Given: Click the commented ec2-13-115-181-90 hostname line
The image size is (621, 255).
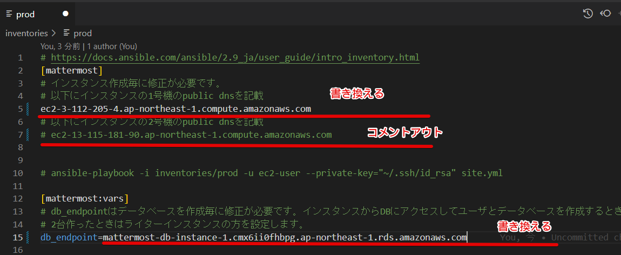Looking at the screenshot, I should click(186, 135).
